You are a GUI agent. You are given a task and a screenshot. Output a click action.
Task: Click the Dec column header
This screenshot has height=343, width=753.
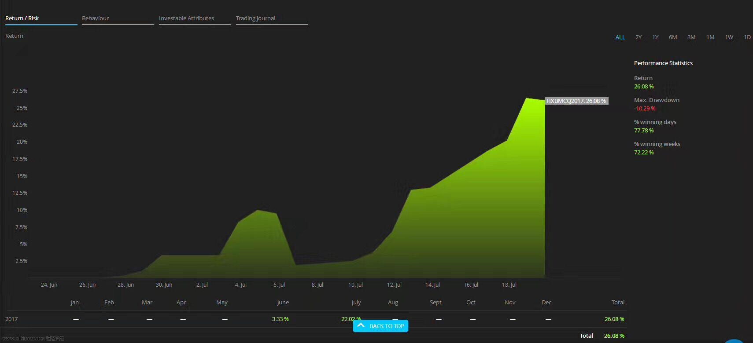pos(546,303)
